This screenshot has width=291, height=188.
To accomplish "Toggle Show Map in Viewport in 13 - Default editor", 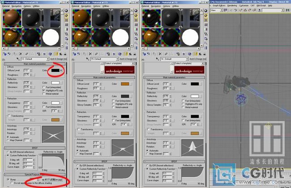I will (x=50, y=54).
